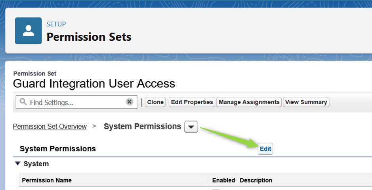
Task: Click the magnifier icon in Find Settings
Action: [23, 102]
